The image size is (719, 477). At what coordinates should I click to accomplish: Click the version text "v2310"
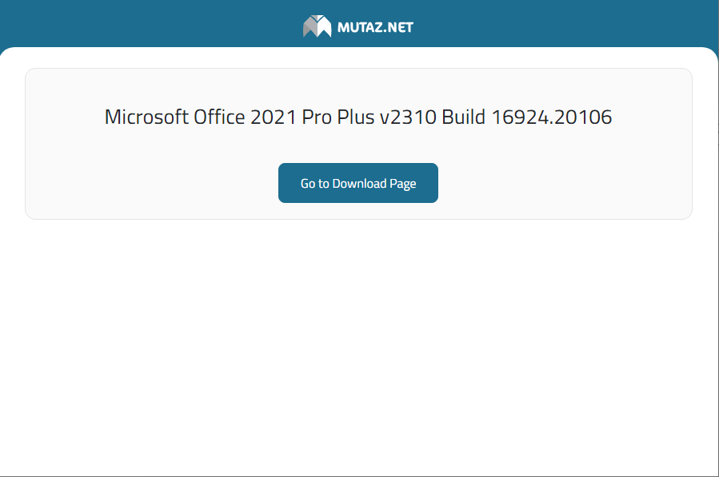pyautogui.click(x=408, y=117)
